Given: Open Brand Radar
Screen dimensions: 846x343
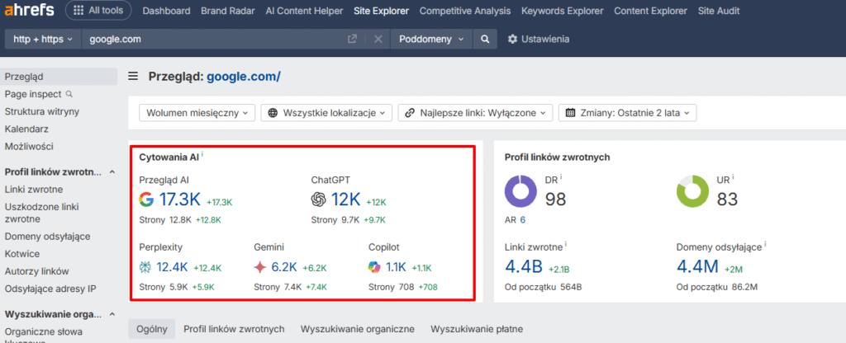Looking at the screenshot, I should point(228,11).
